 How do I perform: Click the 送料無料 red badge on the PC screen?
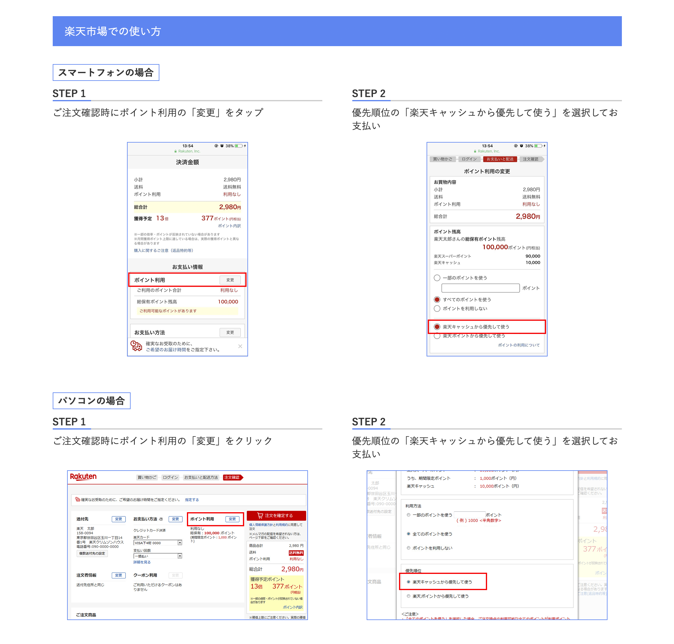296,553
